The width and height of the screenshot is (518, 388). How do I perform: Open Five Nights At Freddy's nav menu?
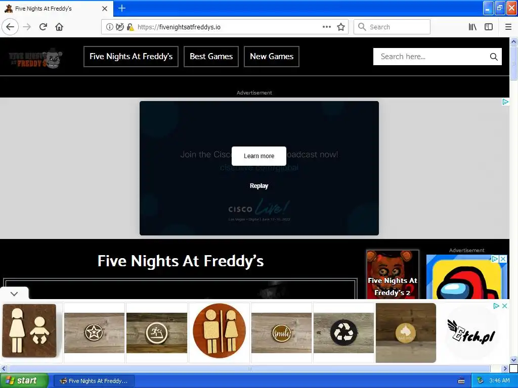pos(131,57)
